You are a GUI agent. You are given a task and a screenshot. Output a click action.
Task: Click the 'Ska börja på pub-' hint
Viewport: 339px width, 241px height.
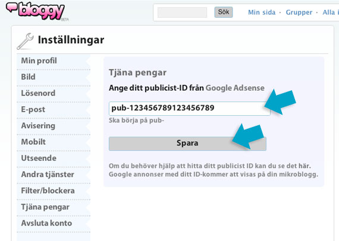(136, 120)
